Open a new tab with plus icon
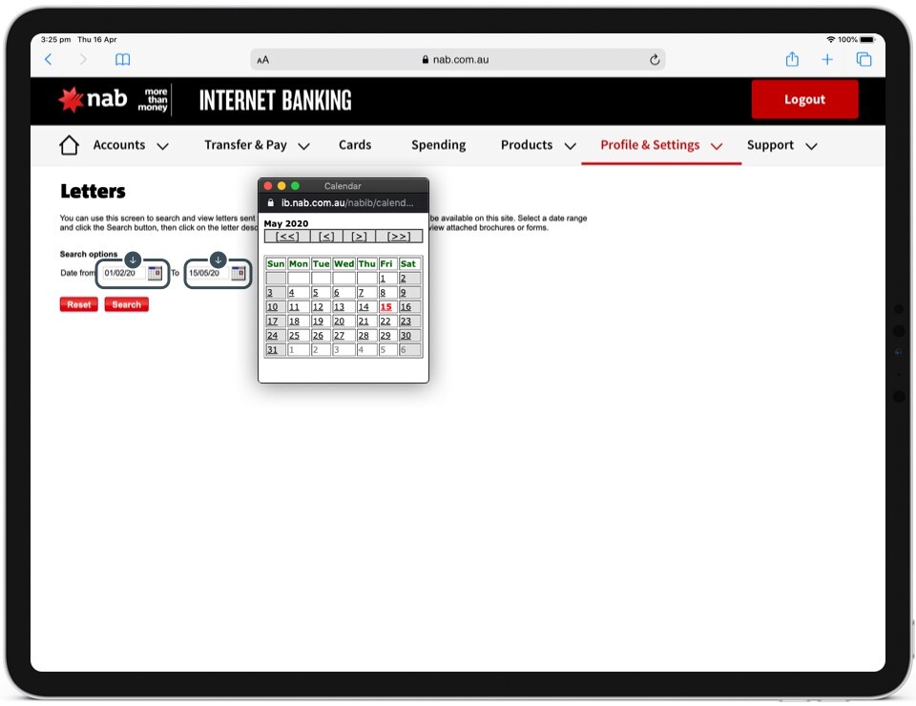The width and height of the screenshot is (916, 706). tap(827, 59)
